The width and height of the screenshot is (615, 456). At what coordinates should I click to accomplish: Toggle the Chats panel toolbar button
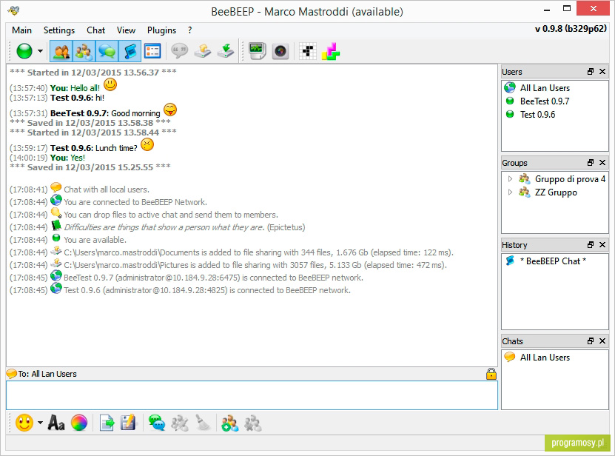pos(107,51)
